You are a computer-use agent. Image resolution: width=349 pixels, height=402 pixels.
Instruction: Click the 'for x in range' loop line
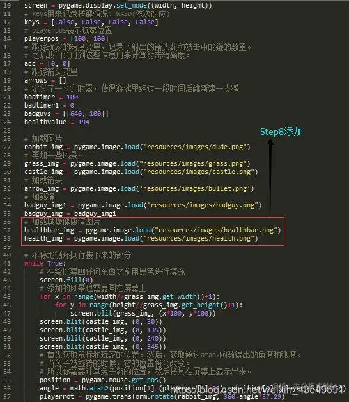point(130,296)
